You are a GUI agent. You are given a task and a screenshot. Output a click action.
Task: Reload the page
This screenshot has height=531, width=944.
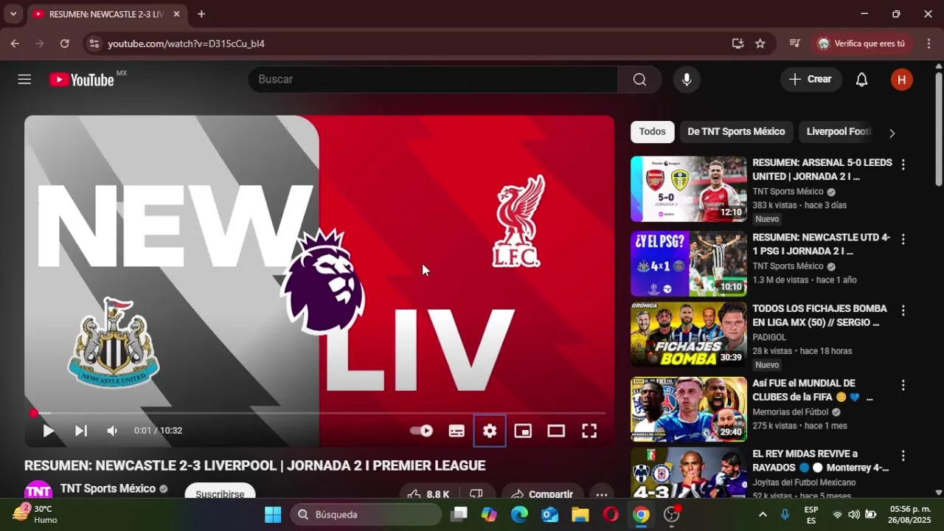point(65,44)
